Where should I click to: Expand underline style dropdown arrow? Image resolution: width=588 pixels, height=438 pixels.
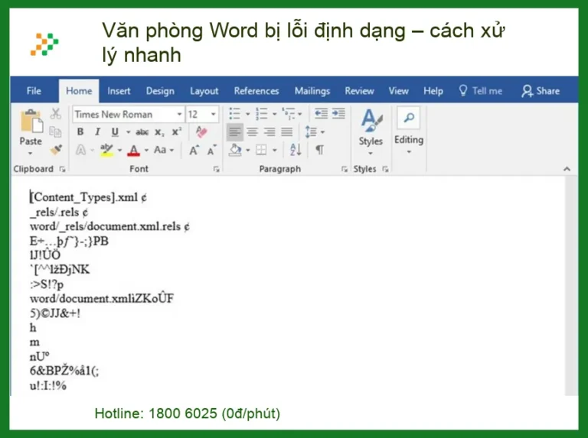(129, 132)
